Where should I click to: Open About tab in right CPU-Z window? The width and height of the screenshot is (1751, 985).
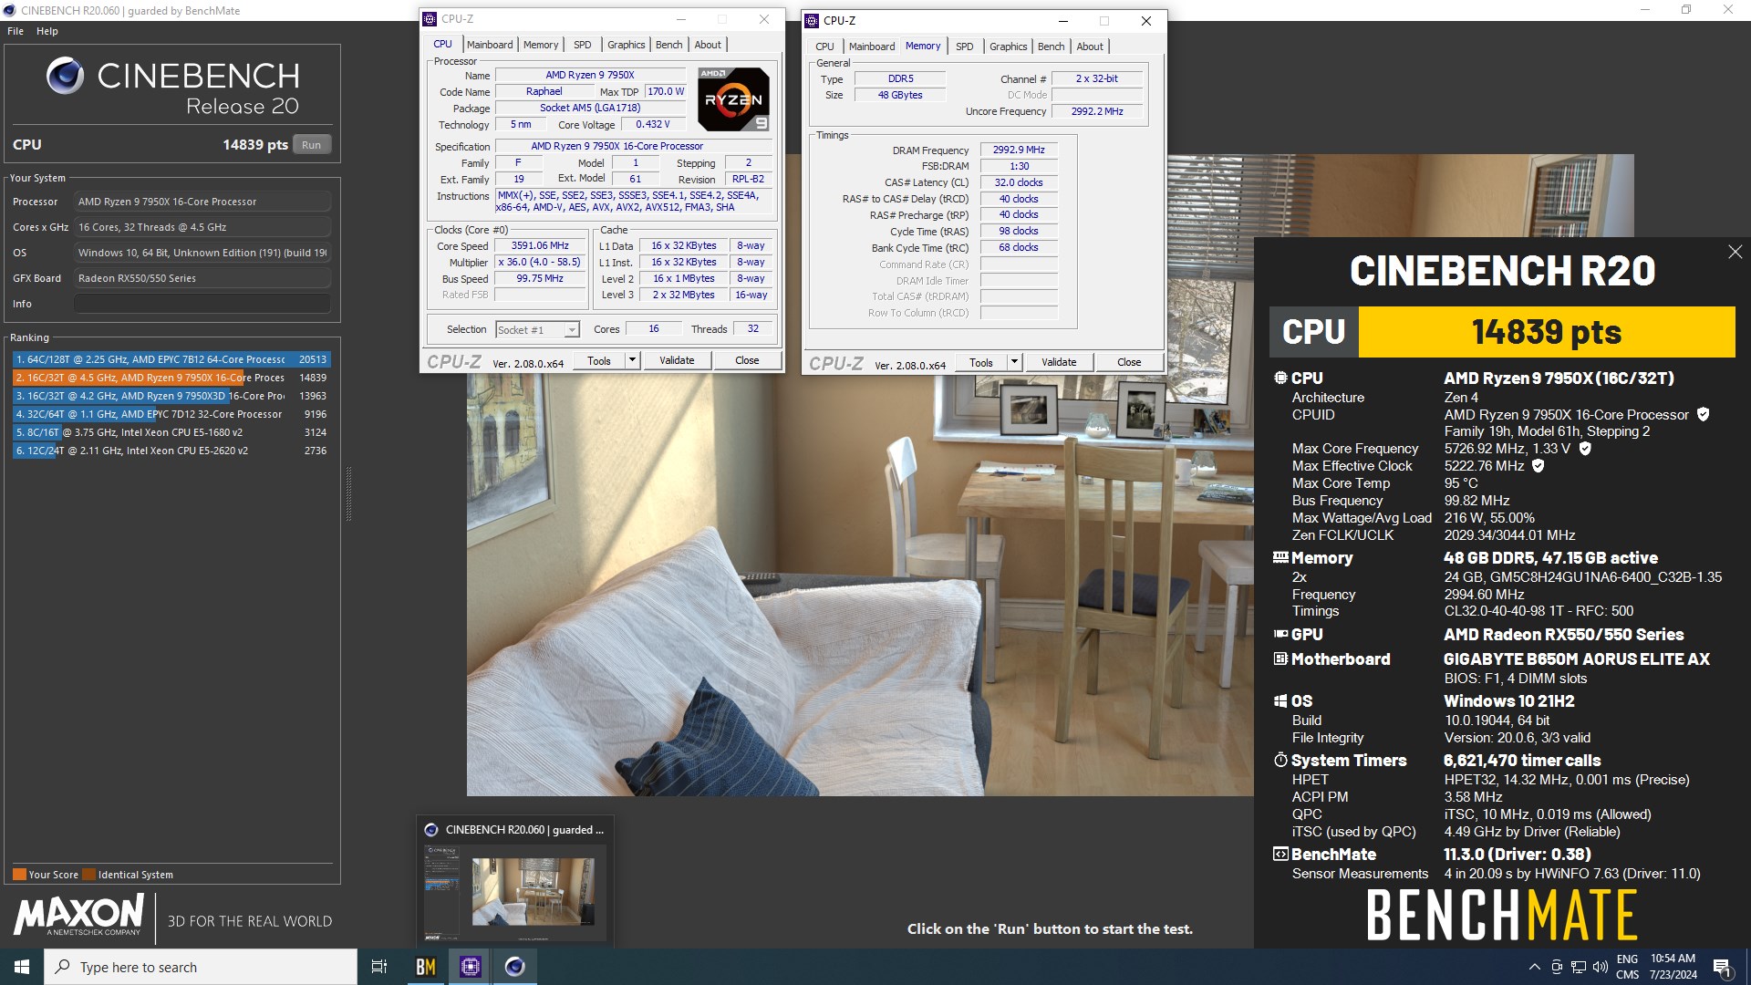click(1090, 47)
